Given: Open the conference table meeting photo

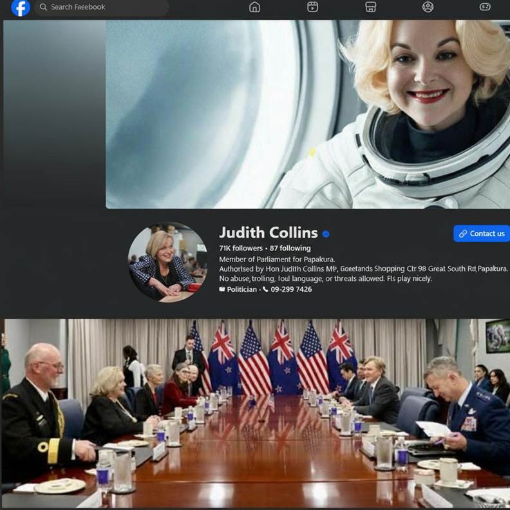Looking at the screenshot, I should point(255,413).
